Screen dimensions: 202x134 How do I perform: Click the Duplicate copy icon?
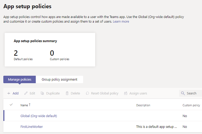pyautogui.click(x=42, y=93)
